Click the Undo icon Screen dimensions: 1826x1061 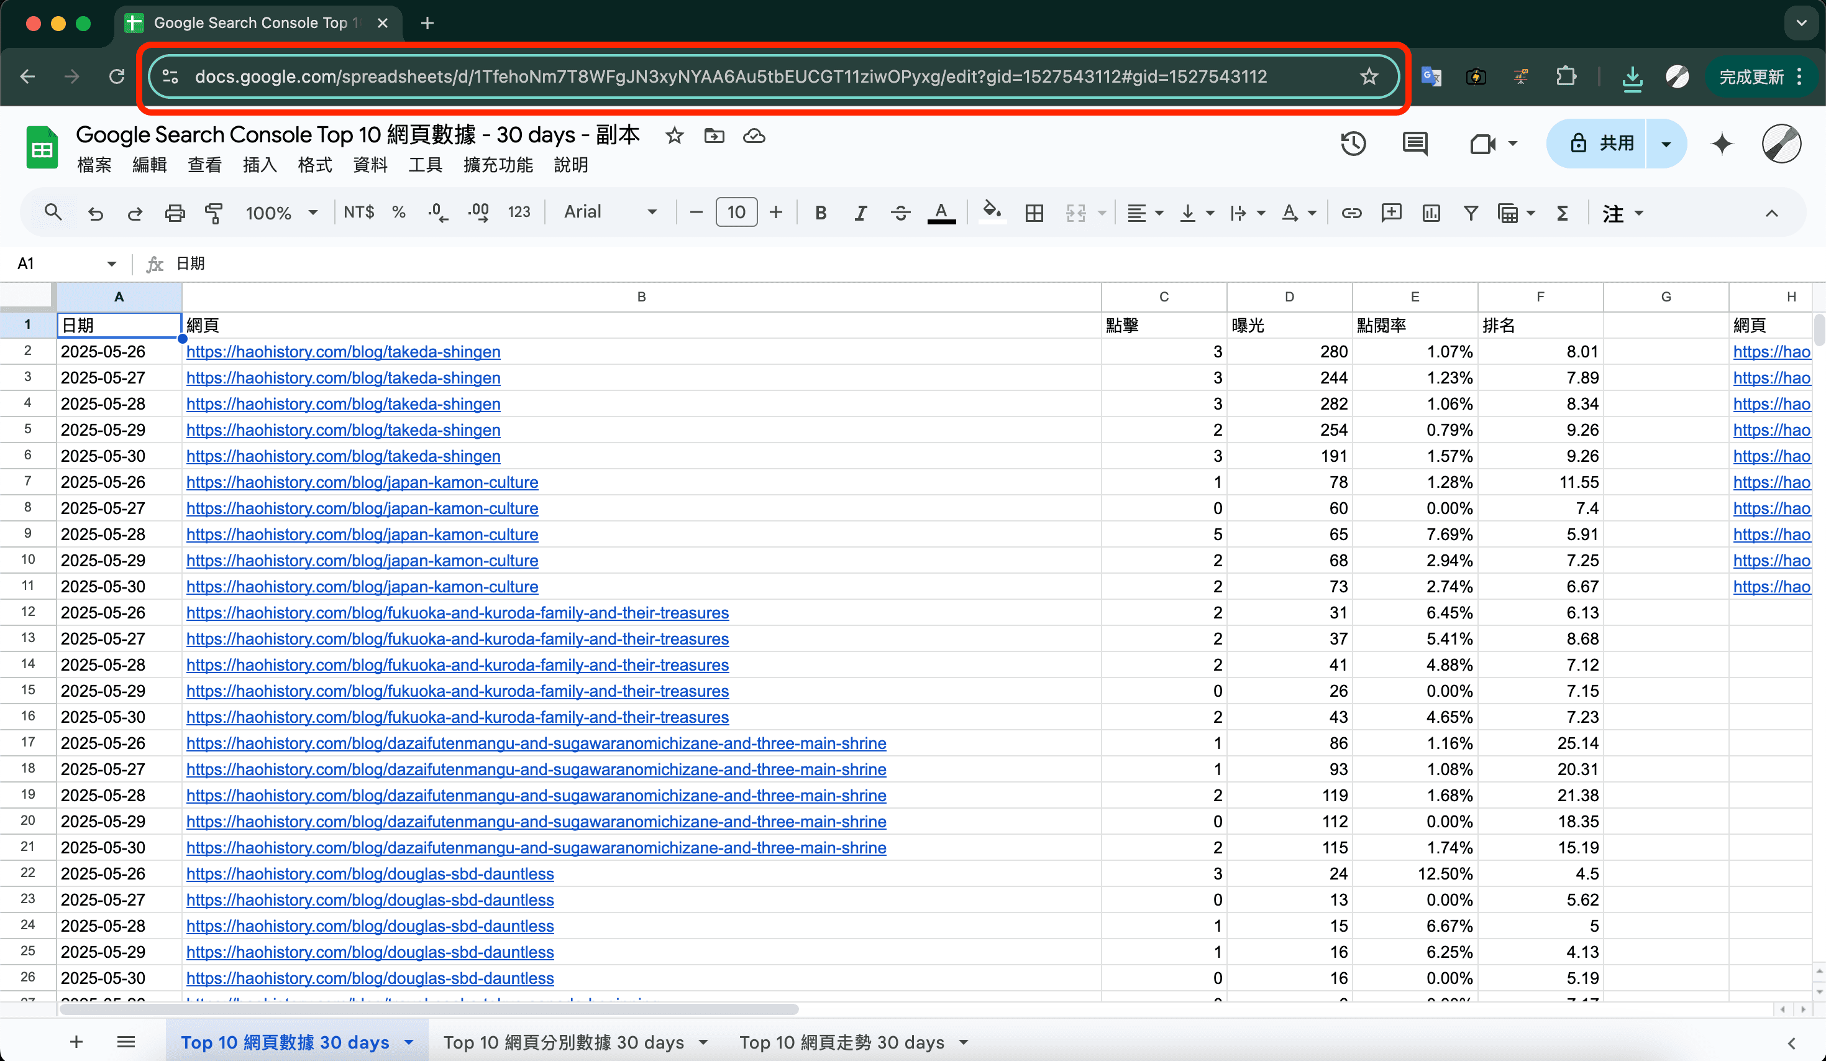coord(95,211)
